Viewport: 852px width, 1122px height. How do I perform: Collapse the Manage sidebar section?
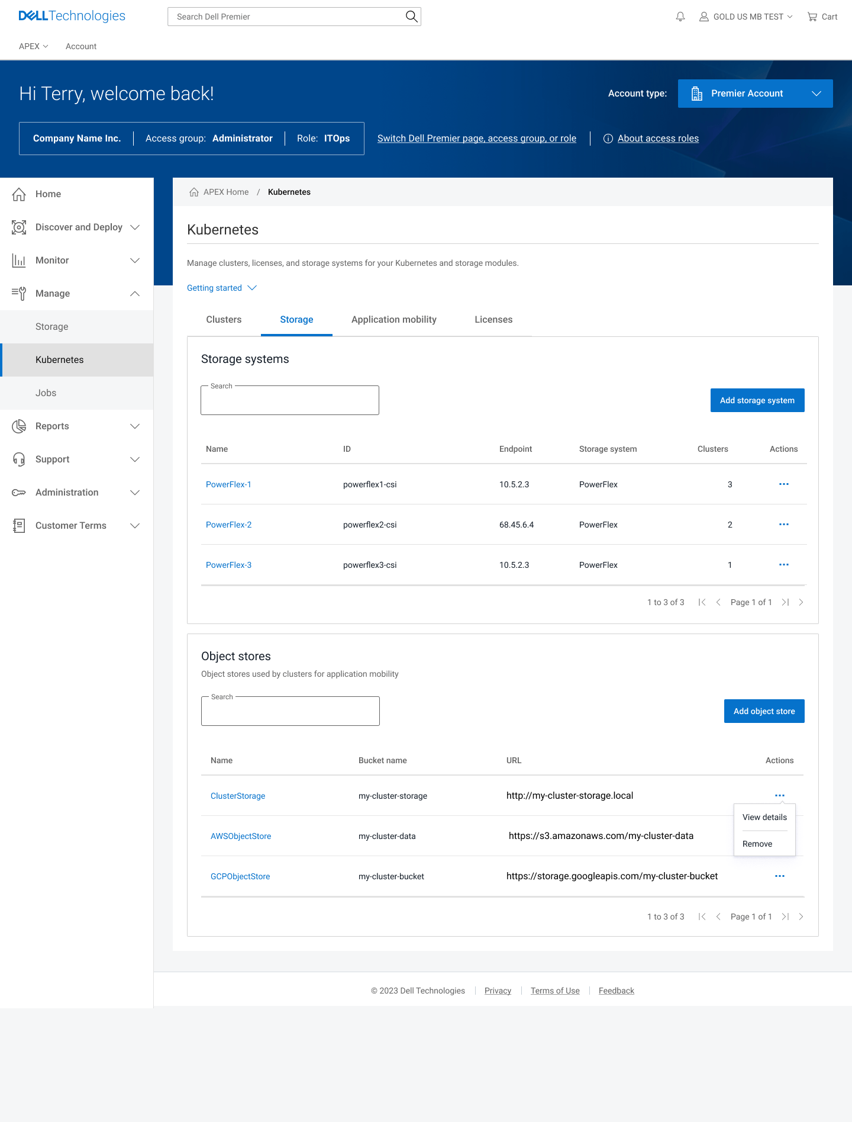pyautogui.click(x=135, y=294)
